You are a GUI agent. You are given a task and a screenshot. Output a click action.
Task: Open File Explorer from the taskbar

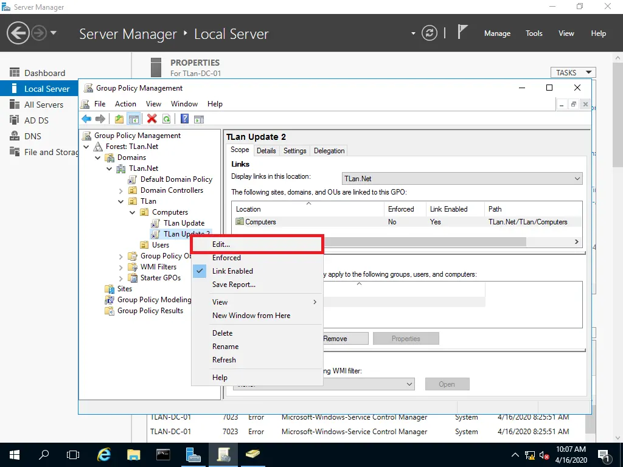point(133,455)
